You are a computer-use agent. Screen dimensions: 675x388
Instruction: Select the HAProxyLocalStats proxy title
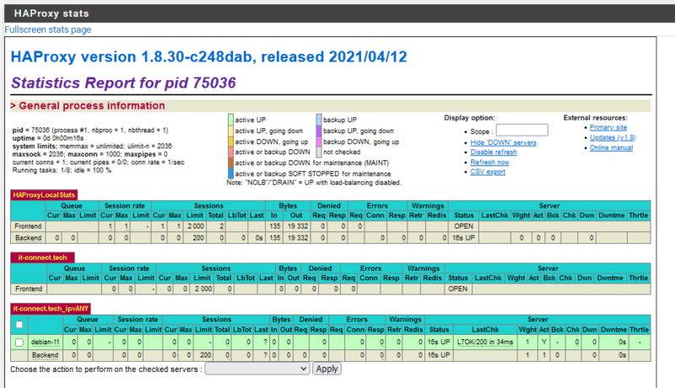pos(45,195)
